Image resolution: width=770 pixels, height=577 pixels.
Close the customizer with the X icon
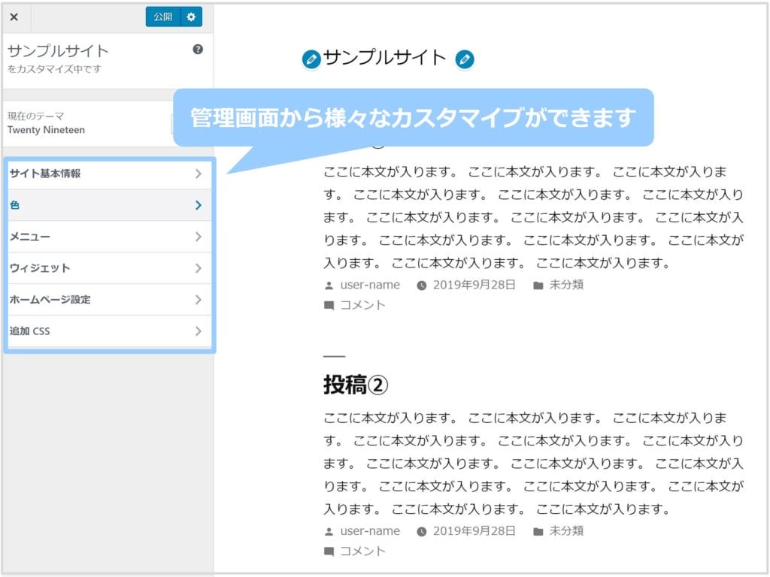pos(14,17)
